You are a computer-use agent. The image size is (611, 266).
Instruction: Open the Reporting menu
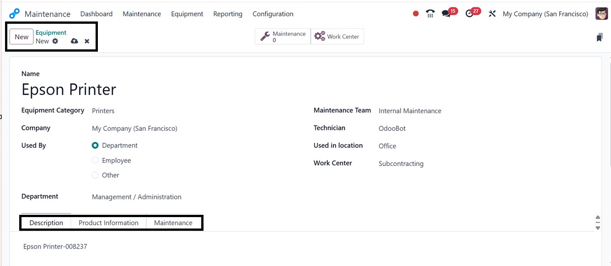click(228, 14)
